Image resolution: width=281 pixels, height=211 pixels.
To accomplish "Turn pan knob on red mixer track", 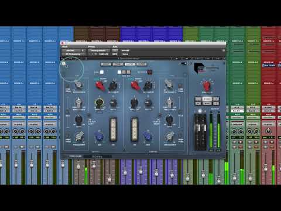I will pos(269,131).
